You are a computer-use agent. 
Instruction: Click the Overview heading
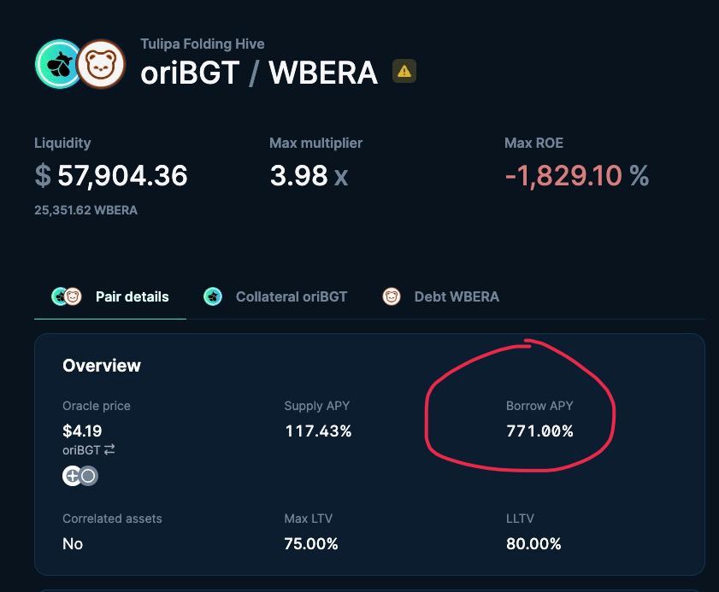point(102,366)
